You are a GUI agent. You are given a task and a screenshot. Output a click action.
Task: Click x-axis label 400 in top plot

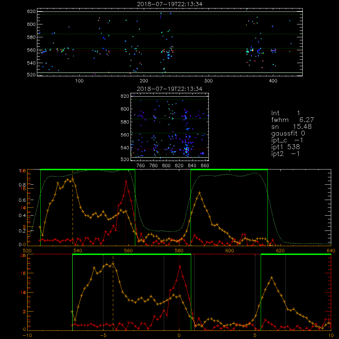pyautogui.click(x=273, y=81)
